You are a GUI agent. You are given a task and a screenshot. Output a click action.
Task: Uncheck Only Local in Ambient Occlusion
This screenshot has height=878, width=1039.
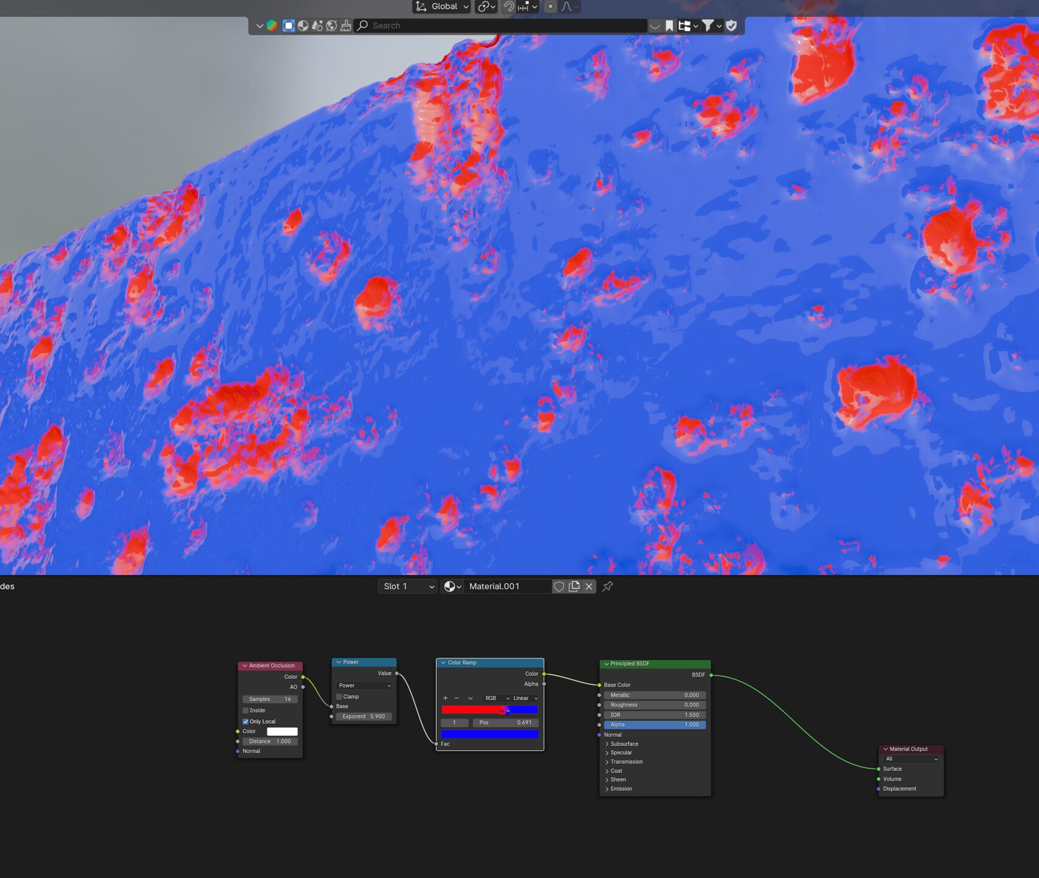click(245, 722)
